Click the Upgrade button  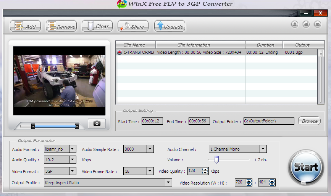170,26
